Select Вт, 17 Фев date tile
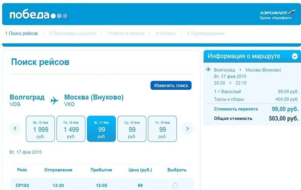 (x=101, y=129)
